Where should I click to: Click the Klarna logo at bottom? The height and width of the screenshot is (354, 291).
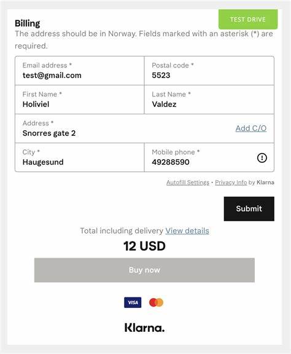[145, 328]
